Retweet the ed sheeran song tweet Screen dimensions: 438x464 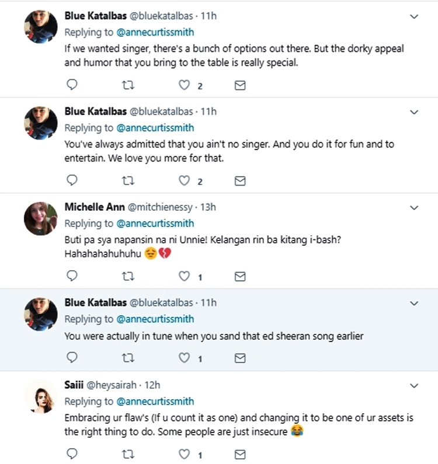128,357
